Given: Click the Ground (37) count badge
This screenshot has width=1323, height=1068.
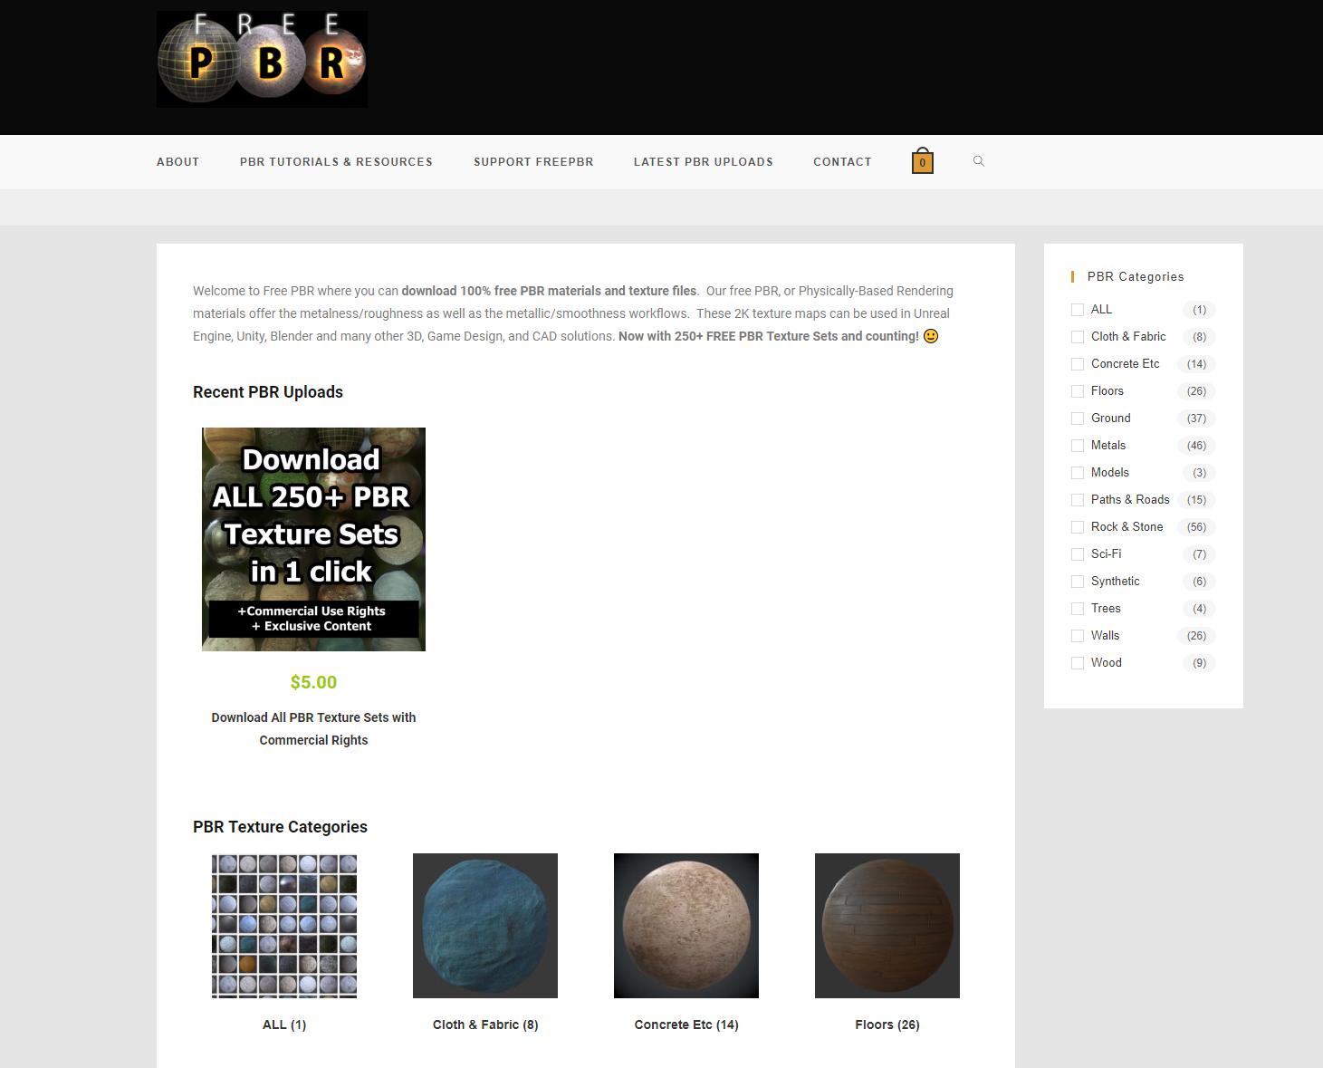Looking at the screenshot, I should [1196, 419].
